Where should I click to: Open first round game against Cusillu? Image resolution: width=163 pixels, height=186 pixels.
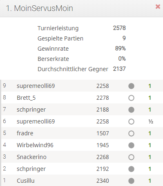point(82,180)
